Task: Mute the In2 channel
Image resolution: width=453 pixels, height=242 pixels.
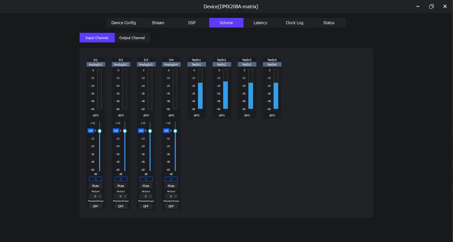Action: [x=121, y=186]
